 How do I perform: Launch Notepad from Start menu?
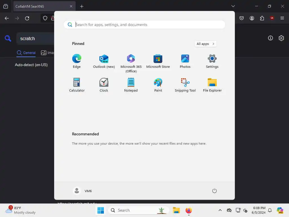(x=131, y=85)
